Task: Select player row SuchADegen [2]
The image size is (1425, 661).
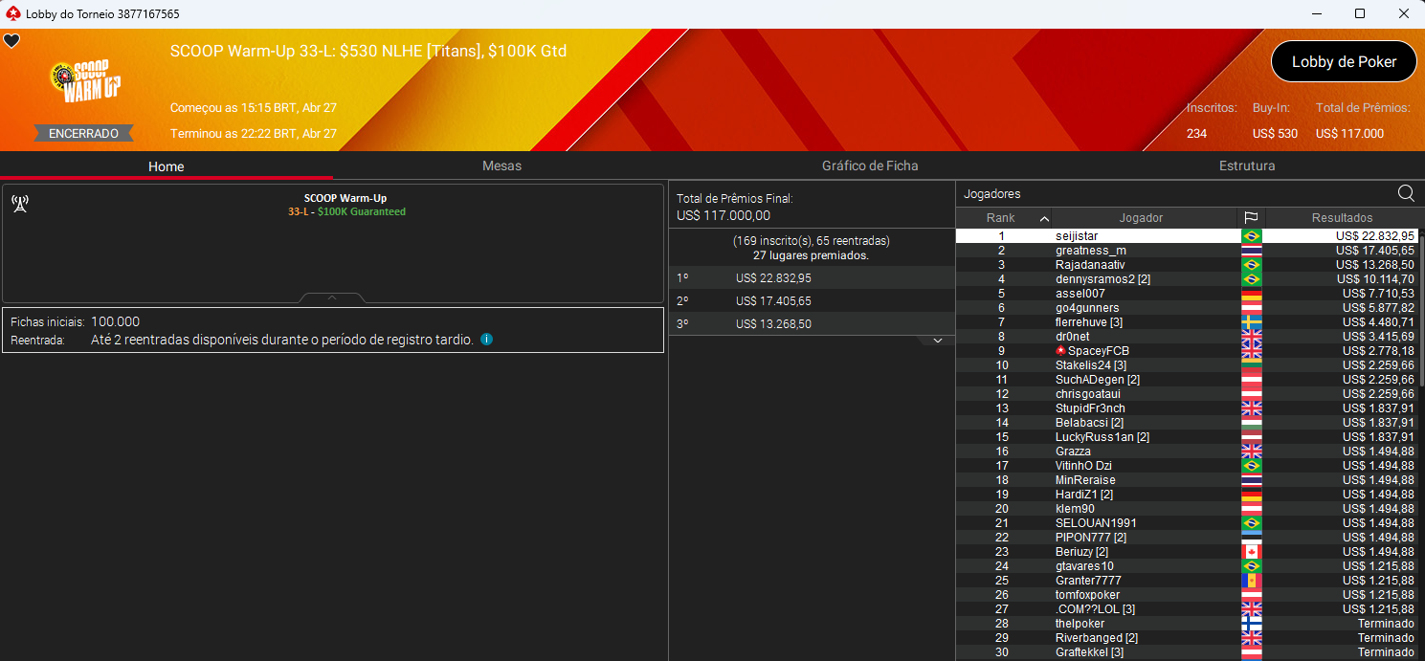Action: 1187,380
